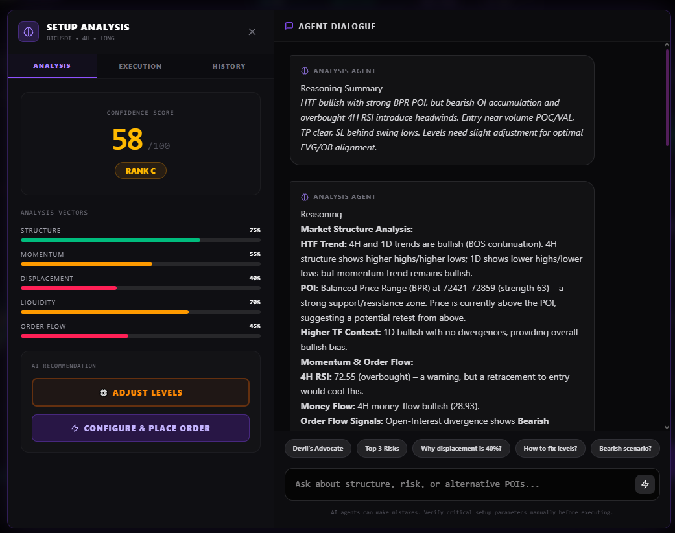Click the Setup Analysis logo icon
This screenshot has width=675, height=533.
[x=29, y=32]
